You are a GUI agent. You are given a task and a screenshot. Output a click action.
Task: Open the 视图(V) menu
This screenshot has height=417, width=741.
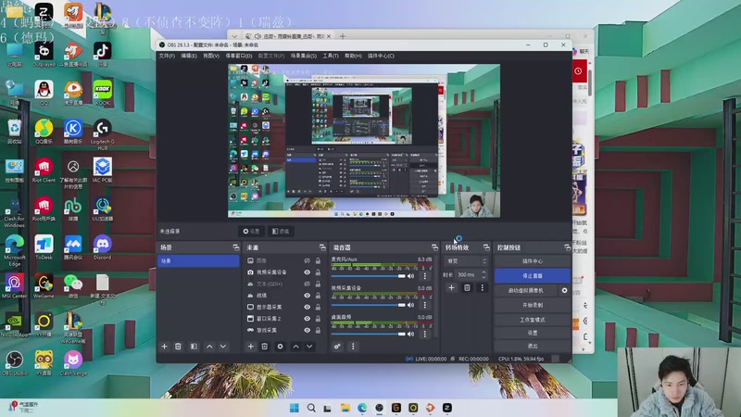click(x=211, y=56)
